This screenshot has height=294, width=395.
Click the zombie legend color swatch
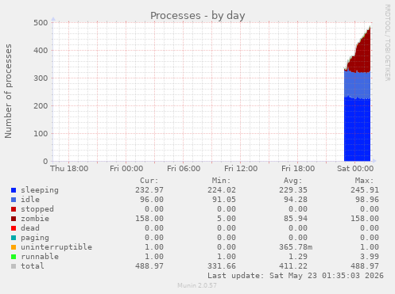[x=14, y=219]
